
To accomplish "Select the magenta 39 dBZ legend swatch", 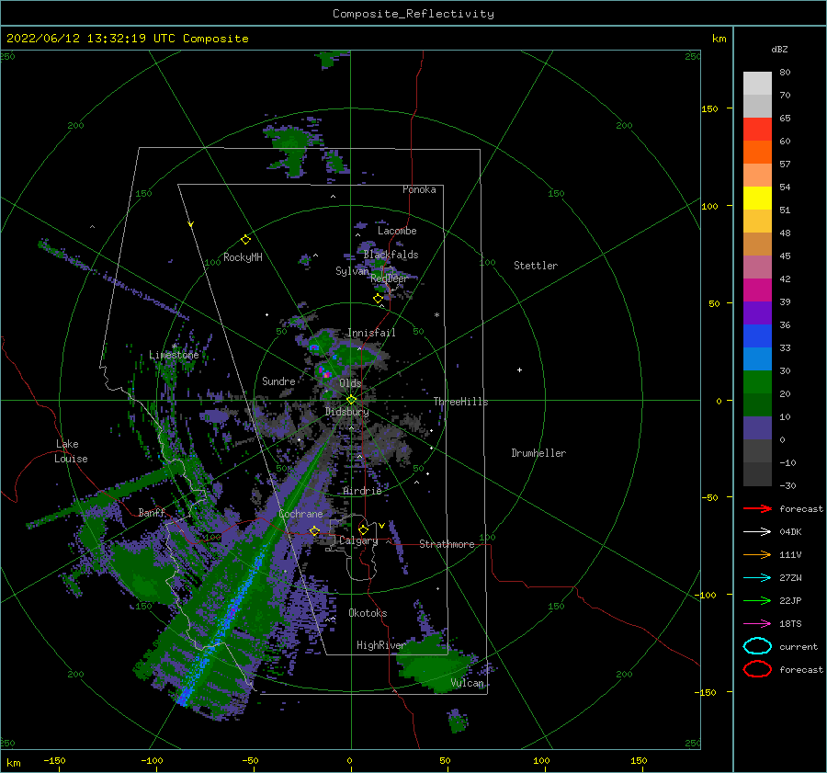I will [757, 290].
